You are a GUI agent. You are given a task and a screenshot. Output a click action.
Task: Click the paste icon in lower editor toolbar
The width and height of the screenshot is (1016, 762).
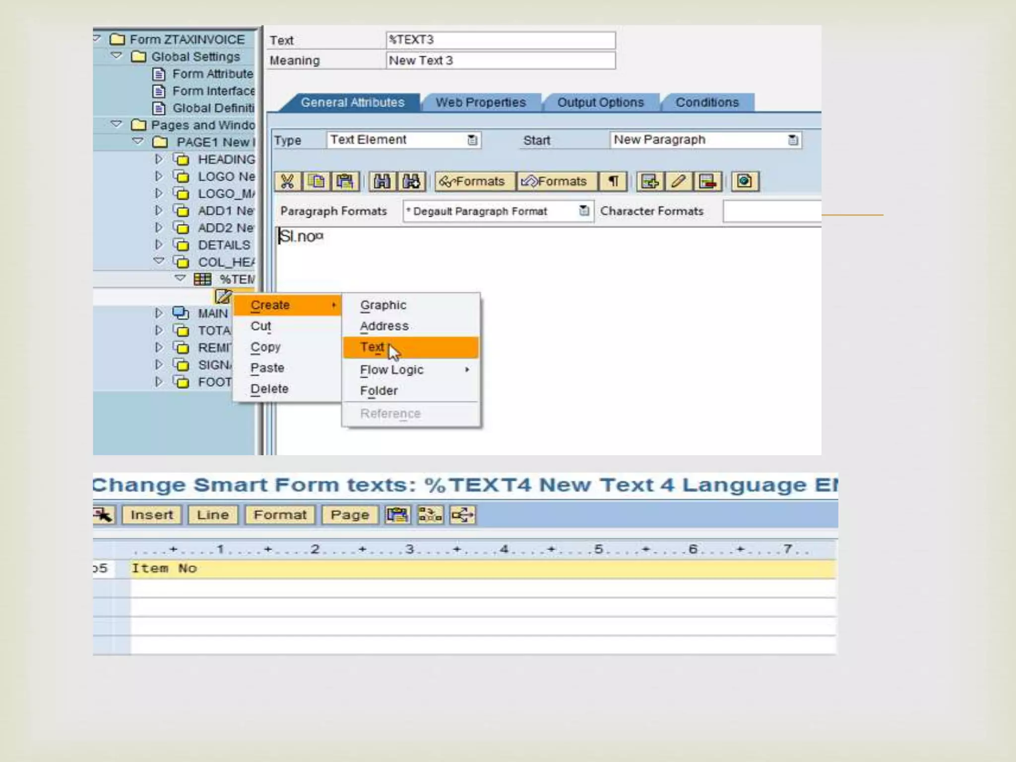[x=397, y=515]
